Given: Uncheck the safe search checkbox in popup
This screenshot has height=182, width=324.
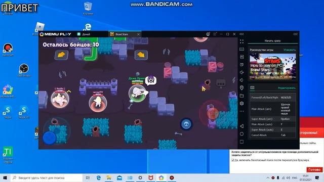Looking at the screenshot, I should [x=233, y=160].
